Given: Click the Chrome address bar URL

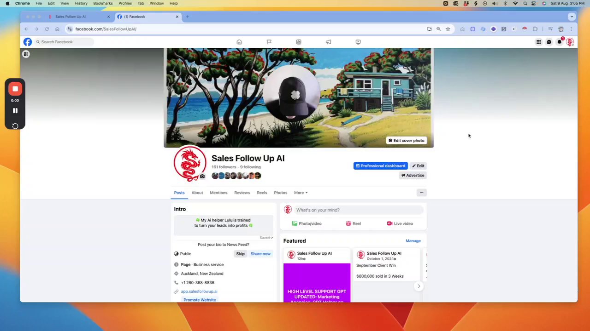Looking at the screenshot, I should (x=106, y=29).
